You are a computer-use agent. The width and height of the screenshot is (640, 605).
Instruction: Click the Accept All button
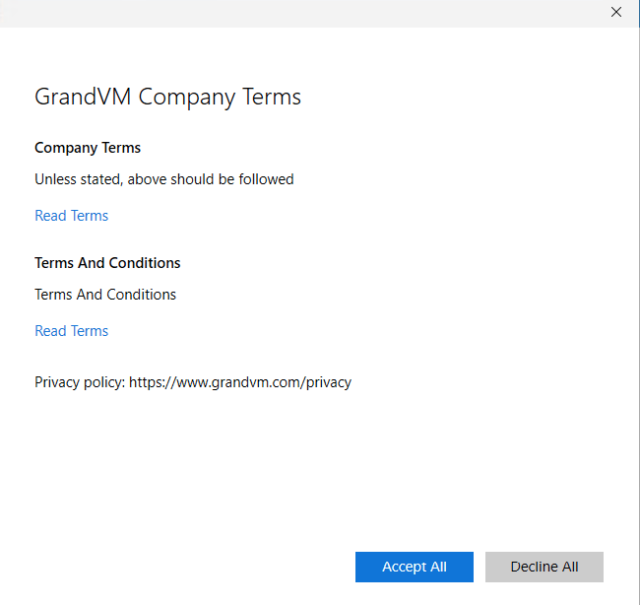tap(414, 567)
